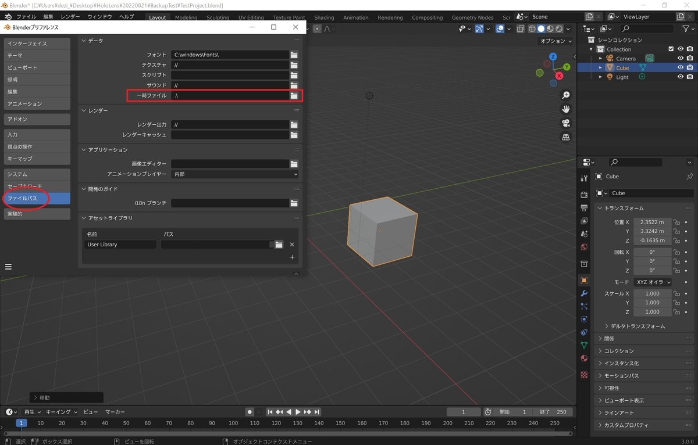The height and width of the screenshot is (445, 698).
Task: Open the Preferences hamburger menu button
Action: click(x=9, y=267)
